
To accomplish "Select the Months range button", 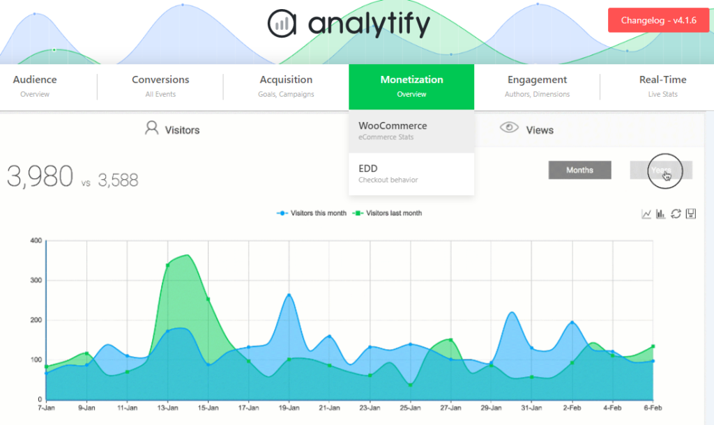I will click(x=579, y=170).
